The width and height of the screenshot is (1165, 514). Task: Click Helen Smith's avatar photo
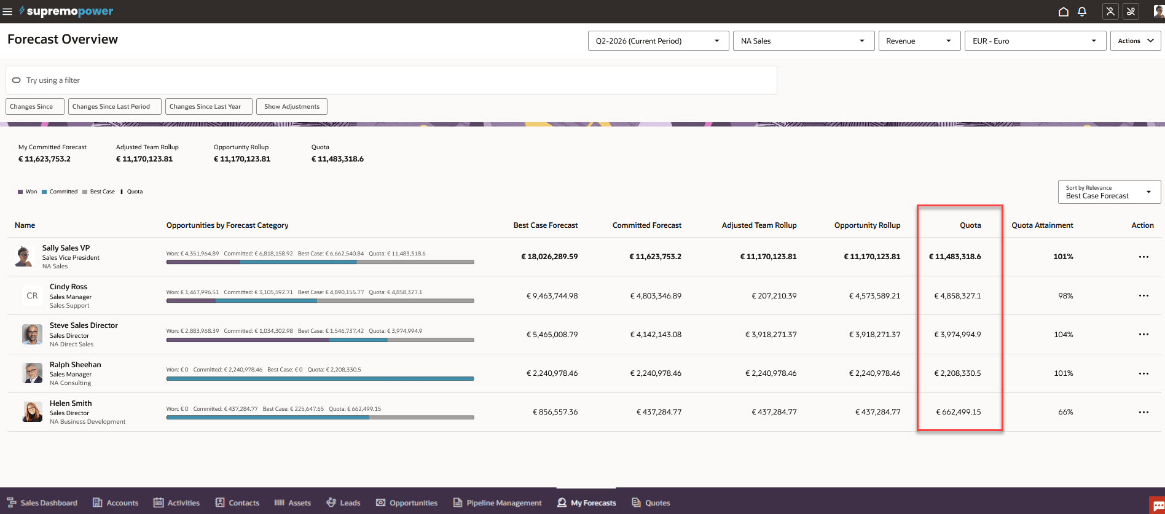coord(32,411)
